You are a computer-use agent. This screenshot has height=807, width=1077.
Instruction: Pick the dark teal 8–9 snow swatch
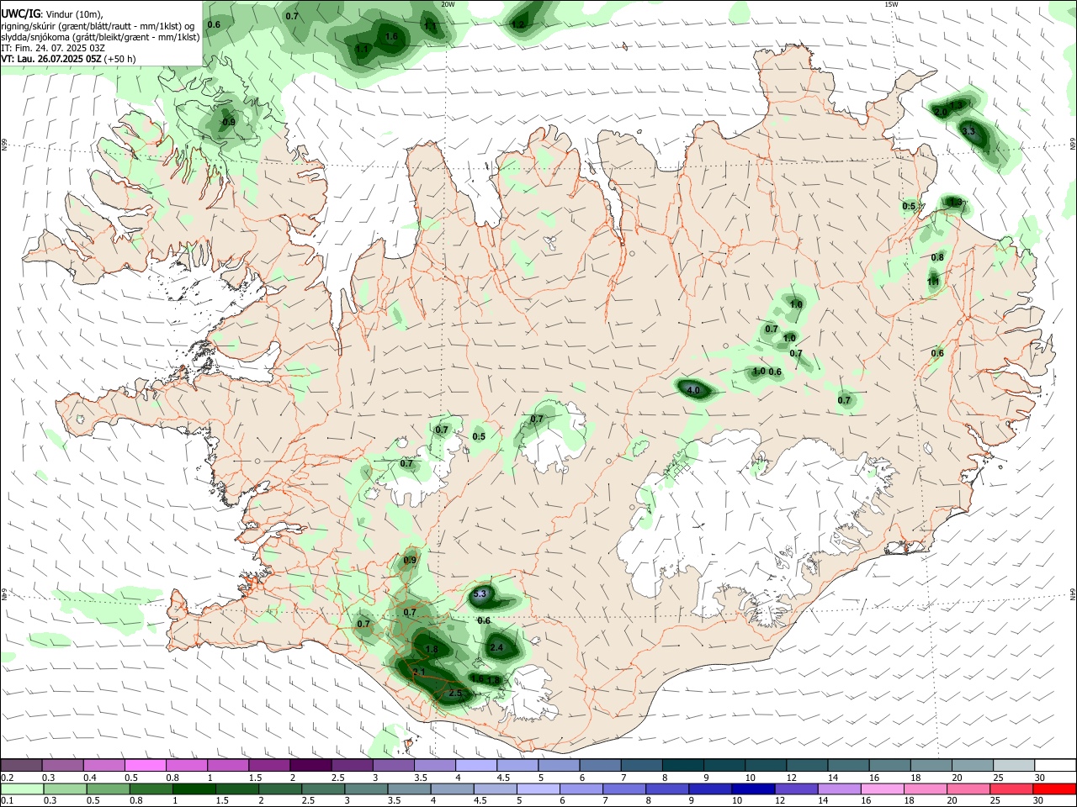[683, 765]
